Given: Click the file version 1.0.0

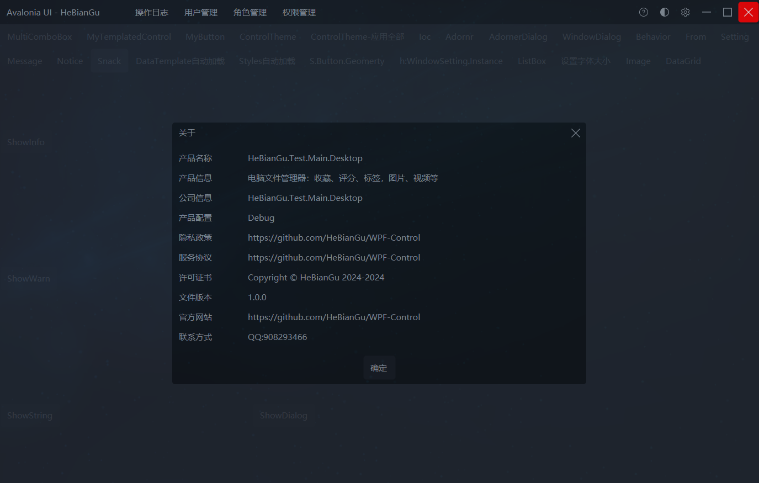Looking at the screenshot, I should (257, 298).
